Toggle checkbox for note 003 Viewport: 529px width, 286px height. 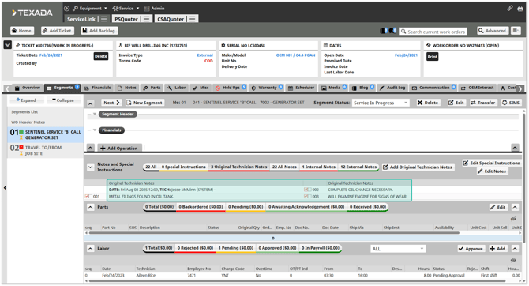[307, 197]
